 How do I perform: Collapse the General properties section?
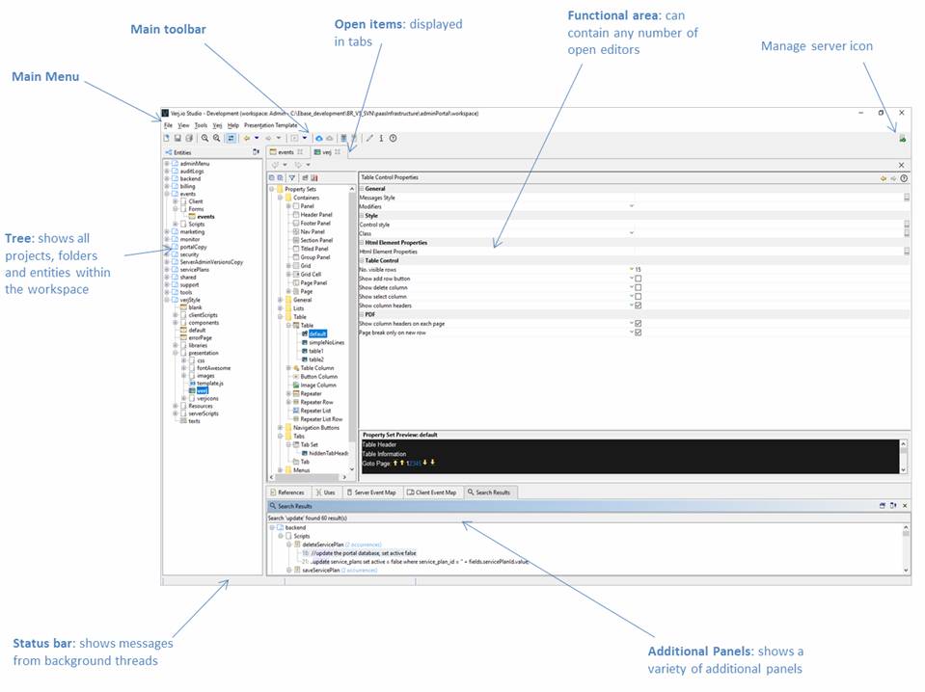tap(363, 189)
